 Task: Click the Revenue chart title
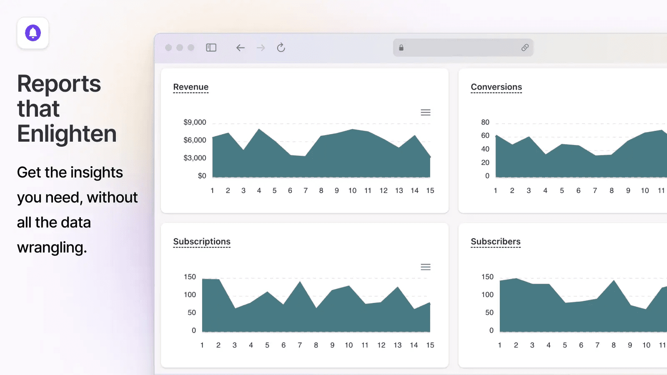coord(191,87)
